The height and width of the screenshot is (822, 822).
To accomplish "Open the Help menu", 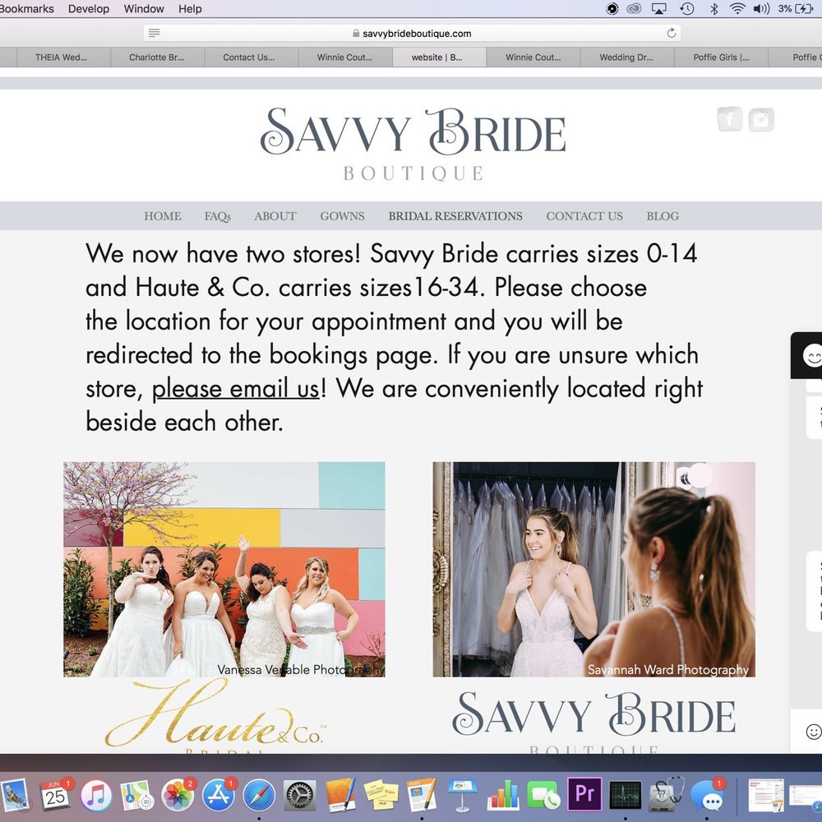I will [x=190, y=8].
